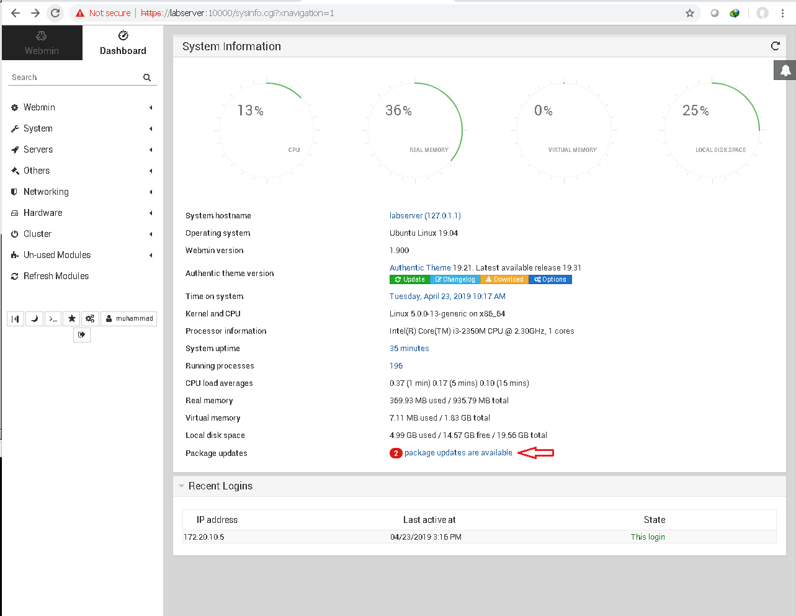Click the gray circle extension icon
This screenshot has width=796, height=616.
coord(715,13)
